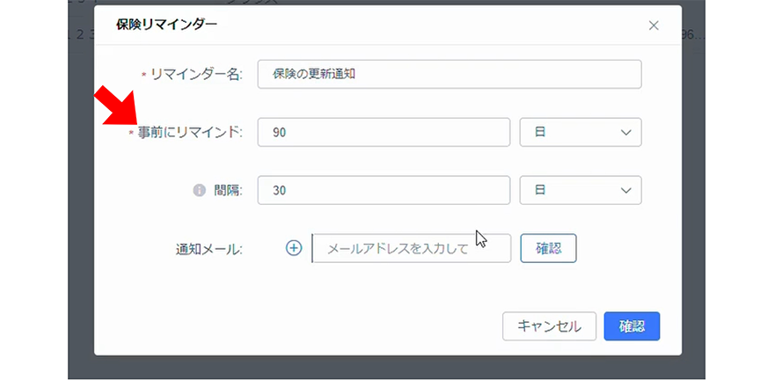Click the リマインダー名 field containing 保険の更新通知
760x380 pixels.
449,75
